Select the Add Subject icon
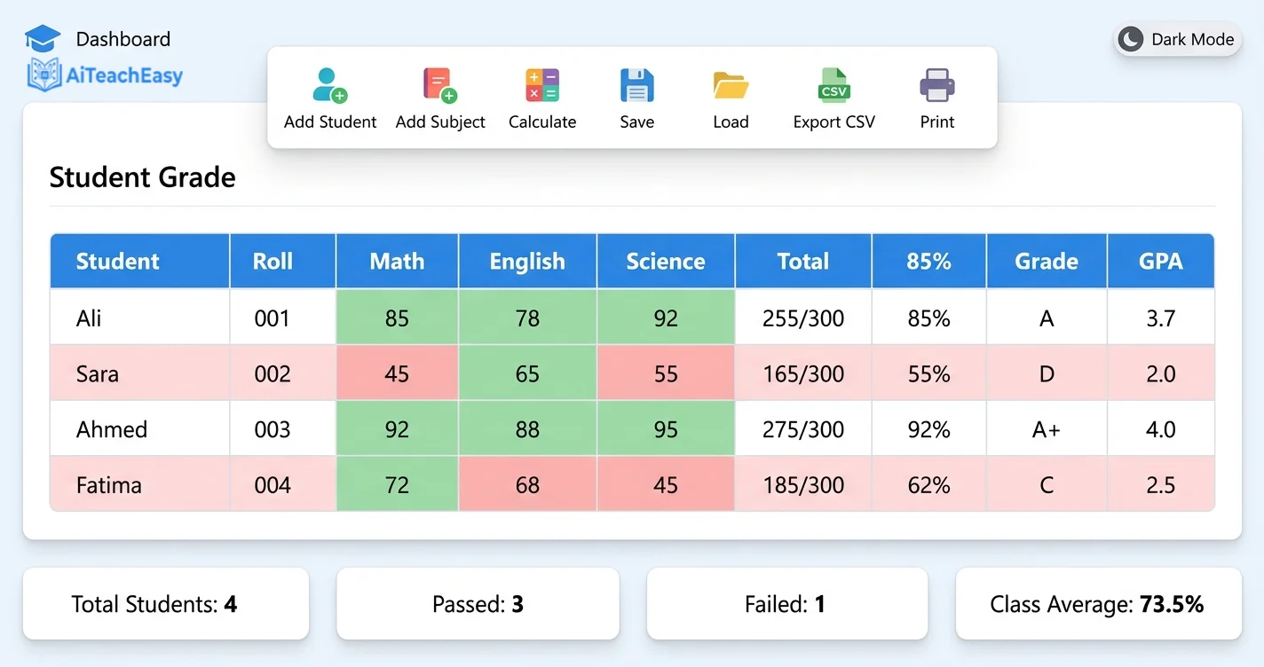 coord(440,84)
